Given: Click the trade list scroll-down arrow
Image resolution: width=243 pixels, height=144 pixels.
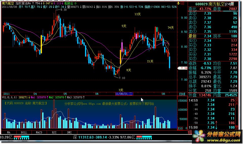Looking at the screenshot, I should 237,128.
